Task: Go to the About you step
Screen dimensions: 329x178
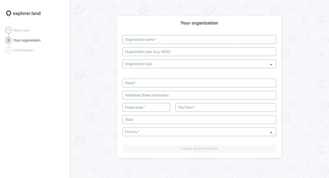Action: coord(21,30)
